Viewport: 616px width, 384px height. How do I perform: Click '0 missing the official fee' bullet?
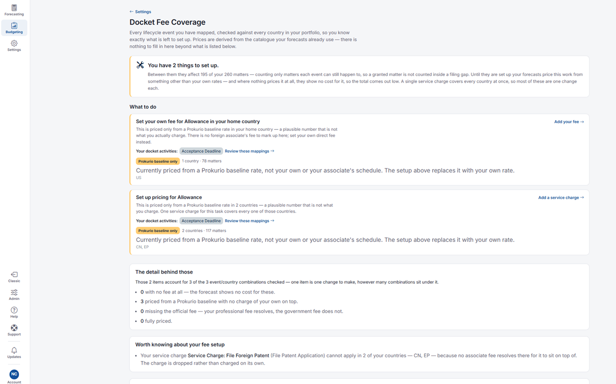(x=242, y=311)
